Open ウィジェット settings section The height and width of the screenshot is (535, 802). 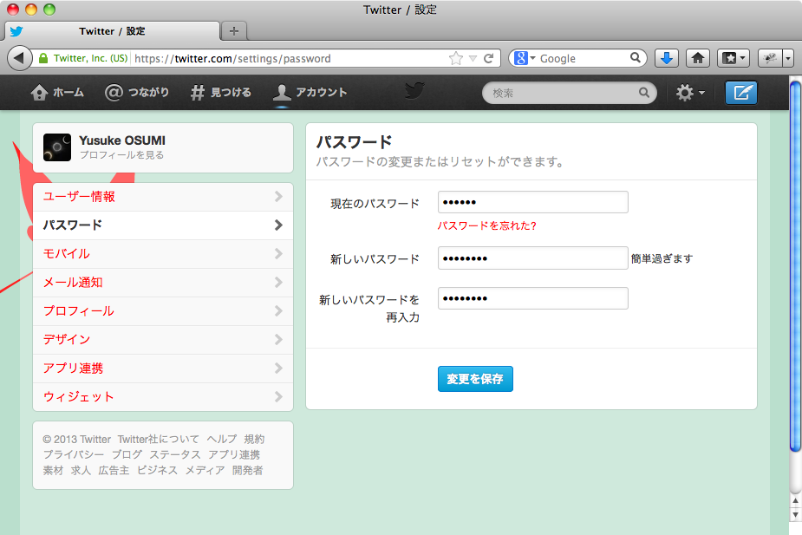tap(163, 397)
